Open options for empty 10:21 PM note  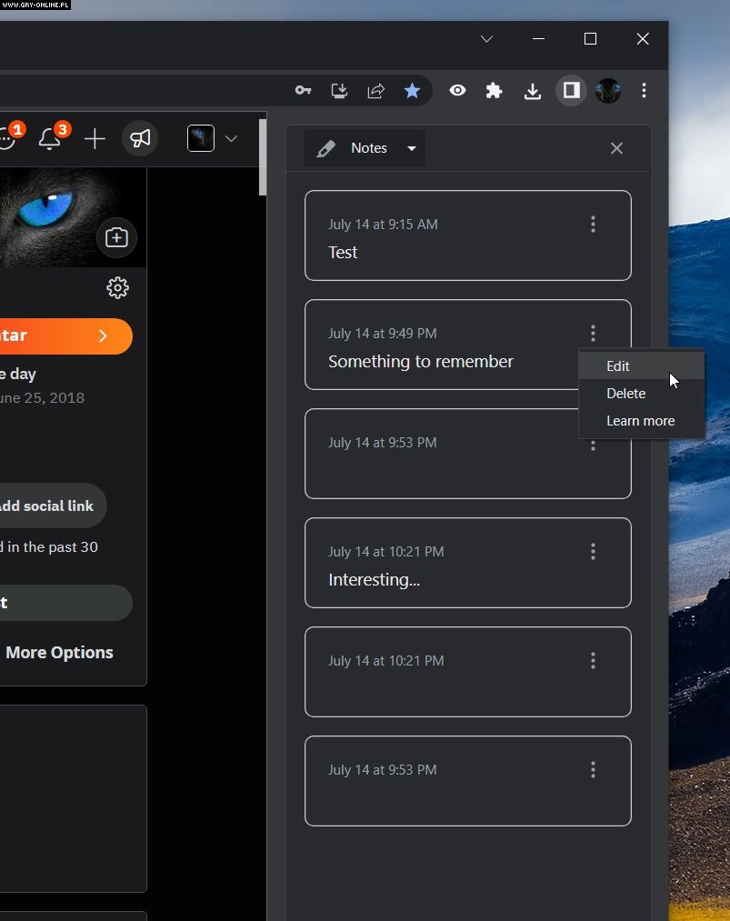click(x=593, y=660)
